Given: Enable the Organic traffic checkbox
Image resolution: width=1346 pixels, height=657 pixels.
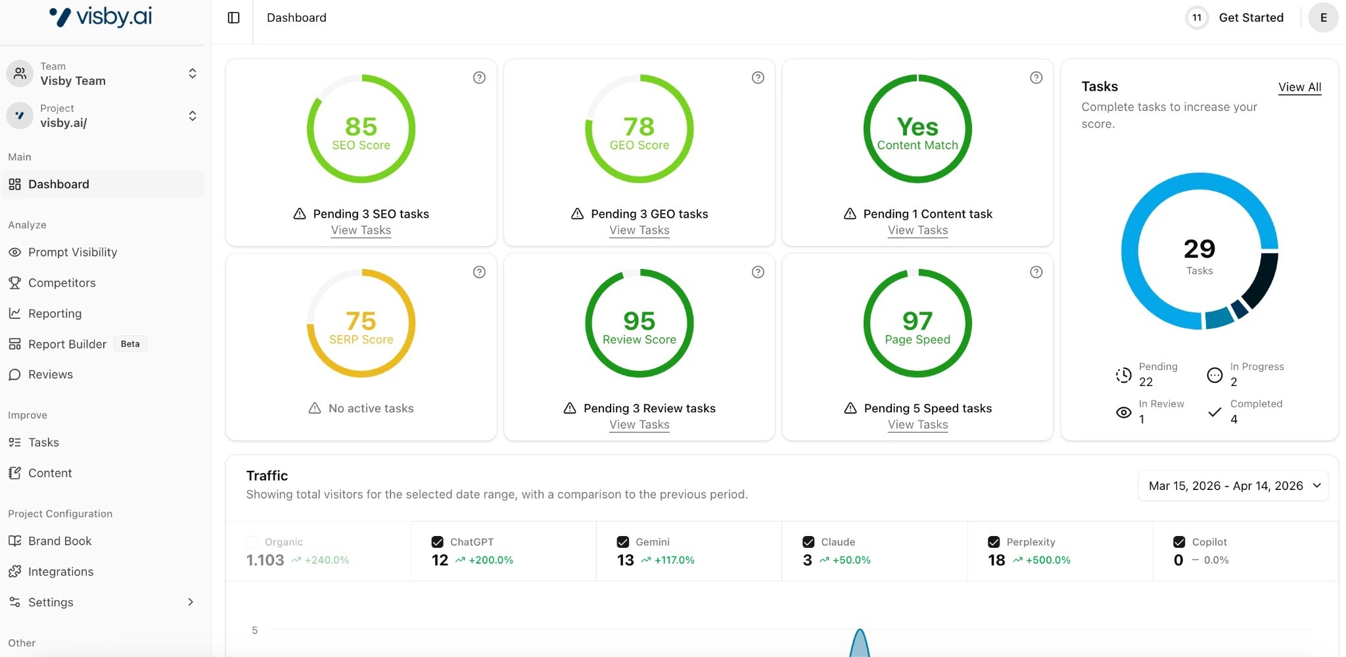Looking at the screenshot, I should tap(252, 542).
